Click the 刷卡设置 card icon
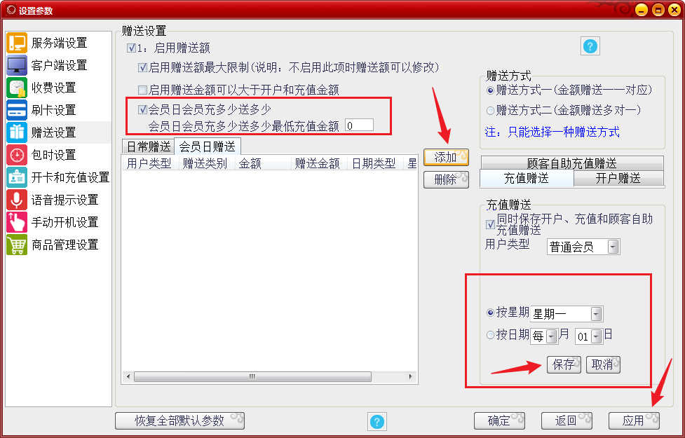The height and width of the screenshot is (438, 685). (x=17, y=110)
